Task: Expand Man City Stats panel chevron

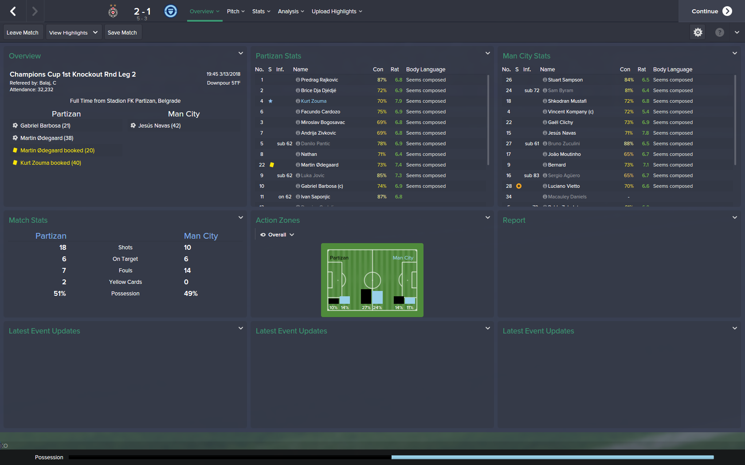Action: (735, 53)
